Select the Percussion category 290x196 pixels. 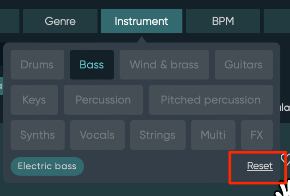coord(103,100)
